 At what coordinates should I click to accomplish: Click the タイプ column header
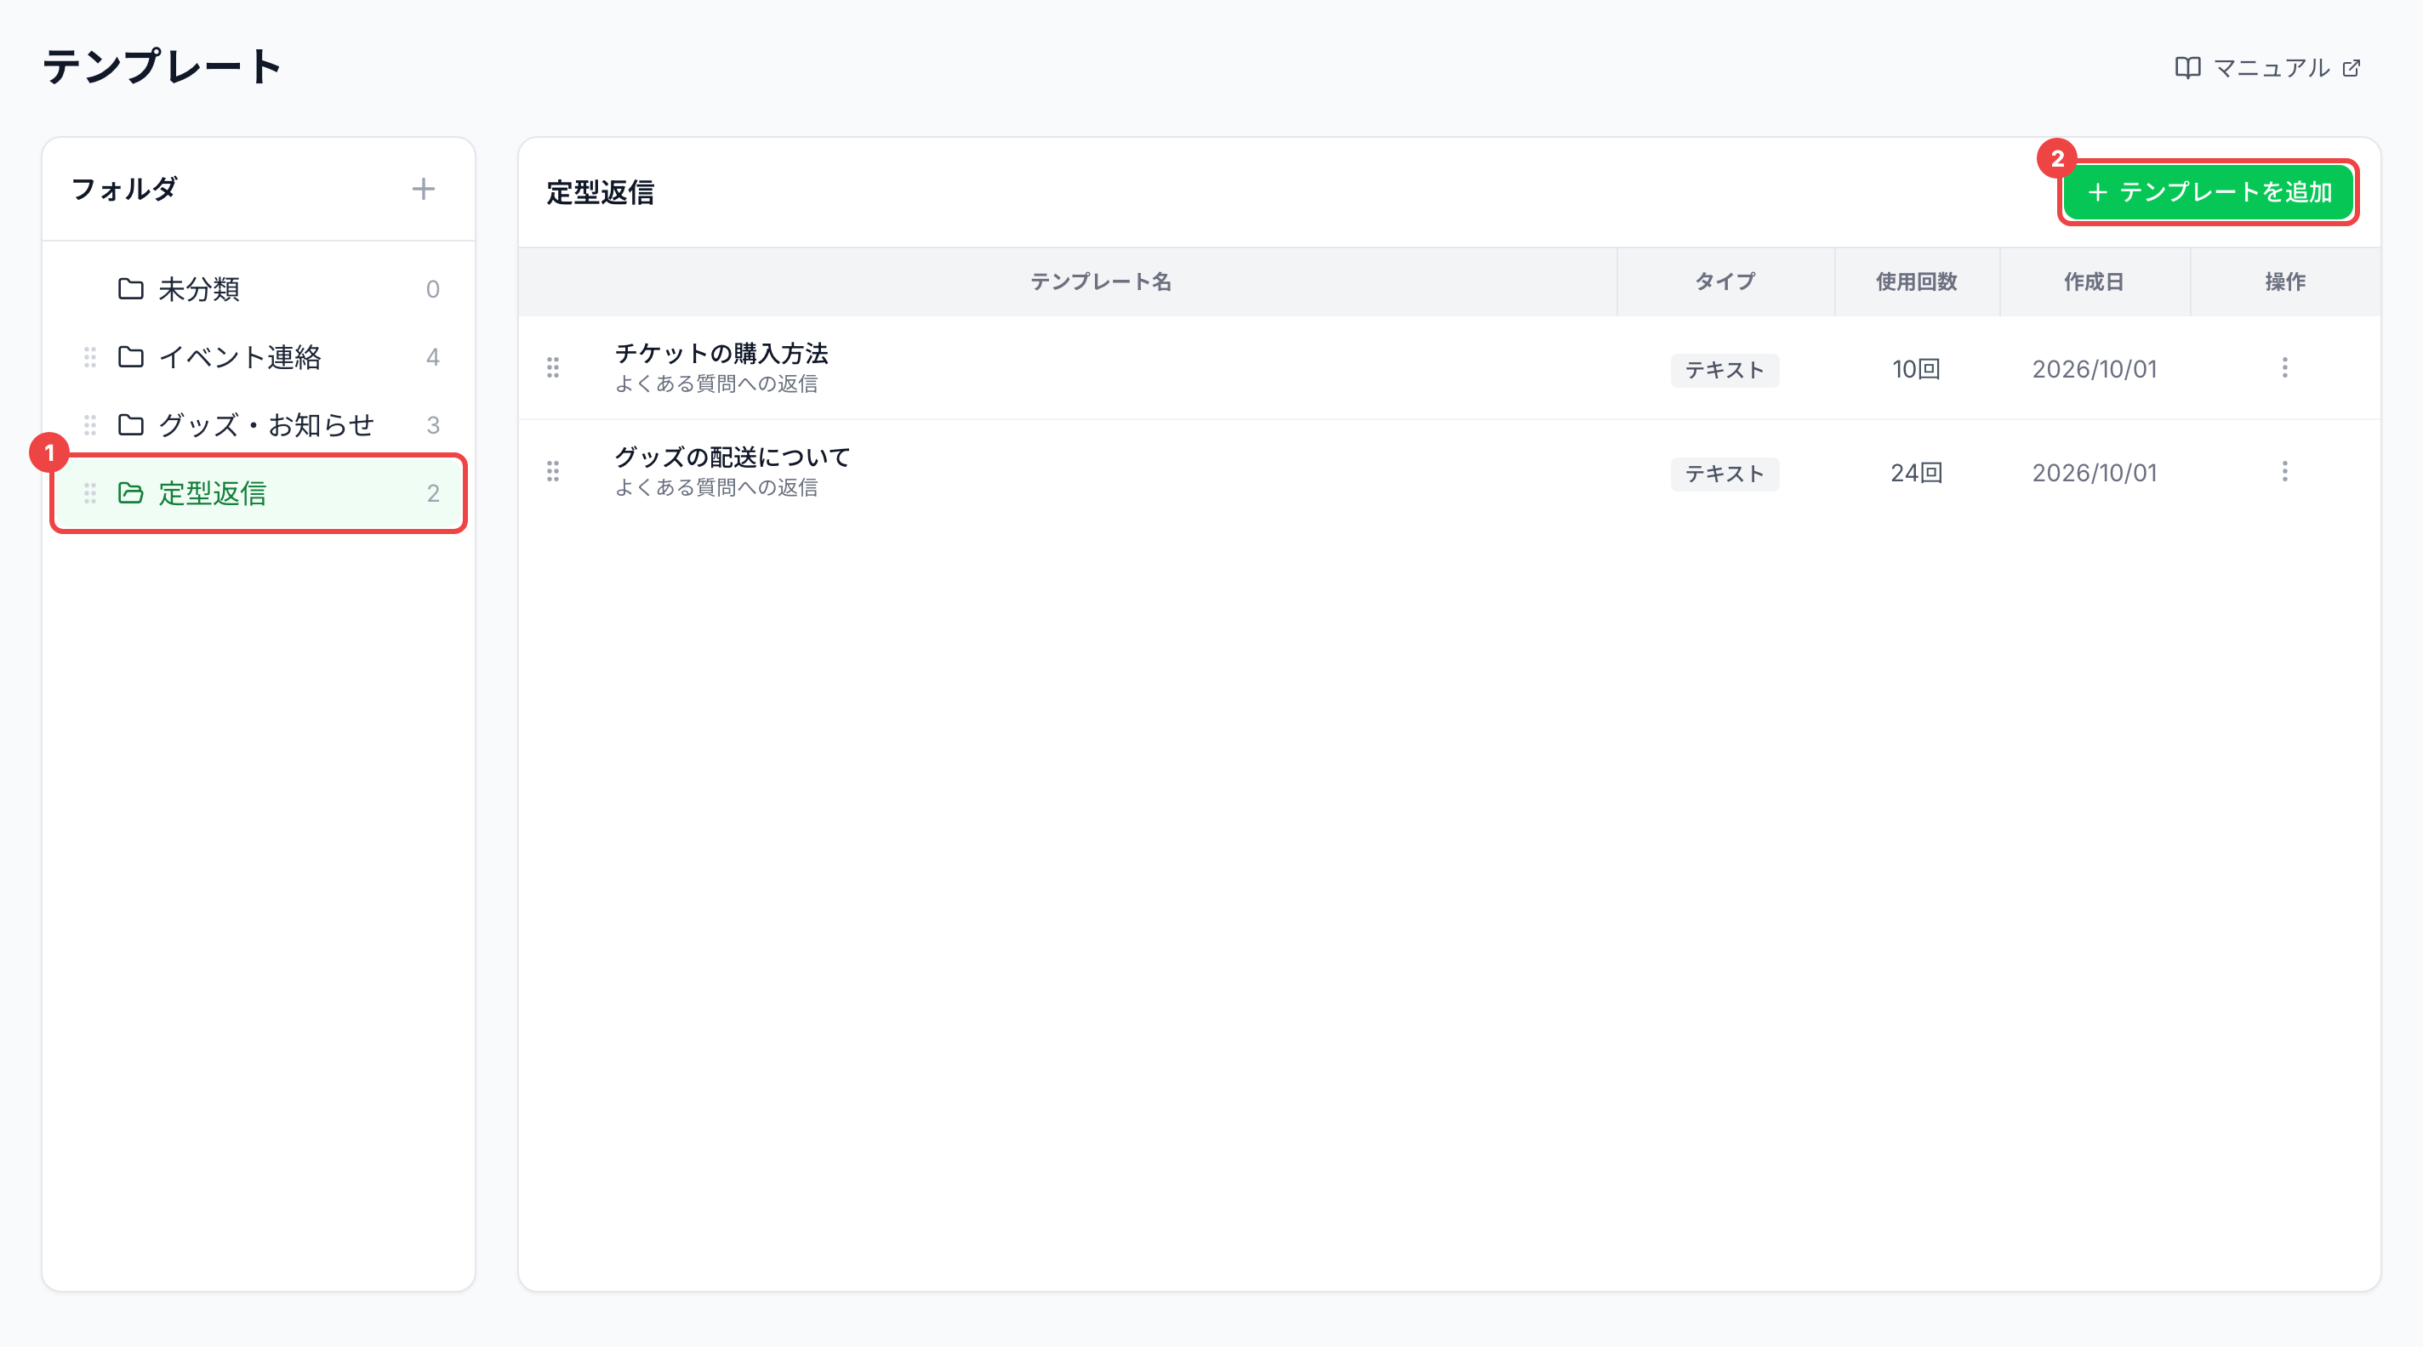1725,282
